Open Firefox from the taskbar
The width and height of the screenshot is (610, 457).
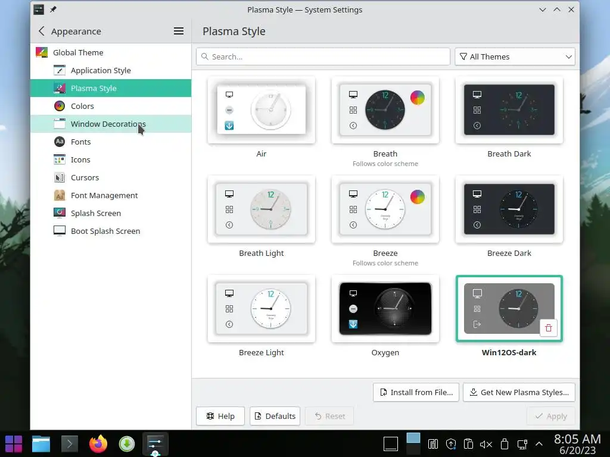(x=98, y=444)
